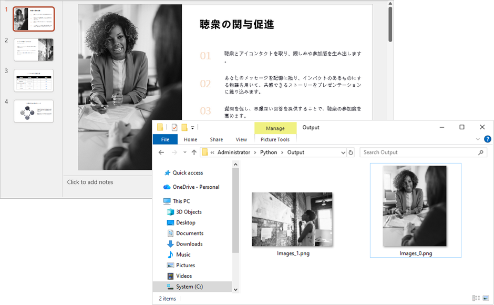This screenshot has height=305, width=494.
Task: Select slide 3 thumbnail with table
Action: click(34, 80)
